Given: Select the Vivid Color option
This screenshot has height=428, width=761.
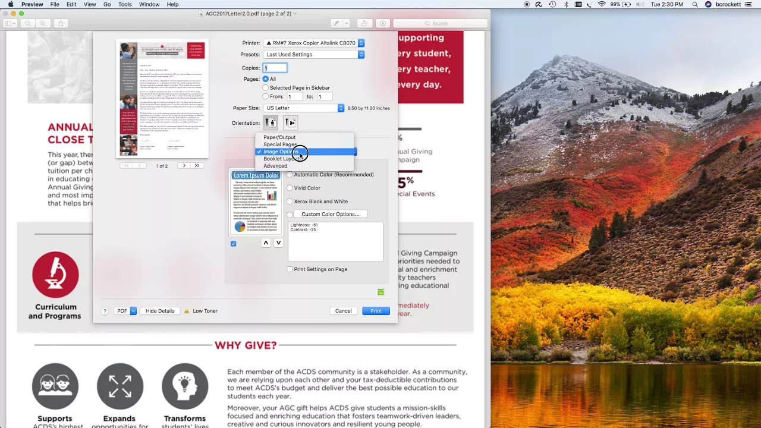Looking at the screenshot, I should pos(290,188).
